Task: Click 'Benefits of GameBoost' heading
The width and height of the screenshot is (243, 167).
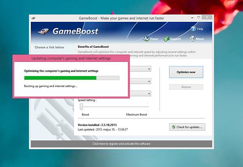Action: 93,47
